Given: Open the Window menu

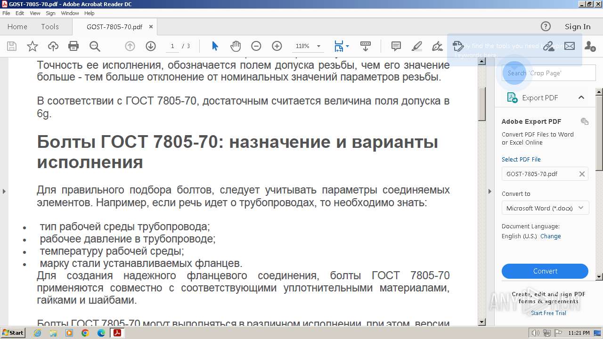Looking at the screenshot, I should [x=70, y=13].
